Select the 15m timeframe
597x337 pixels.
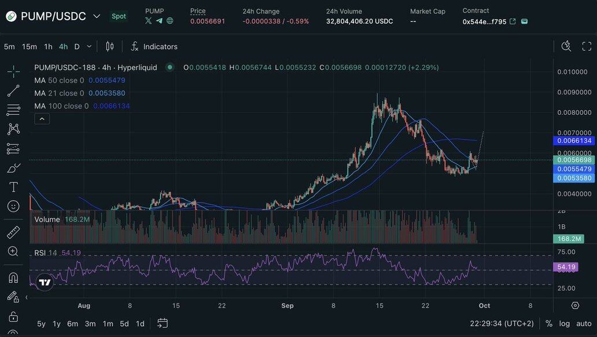pyautogui.click(x=30, y=46)
